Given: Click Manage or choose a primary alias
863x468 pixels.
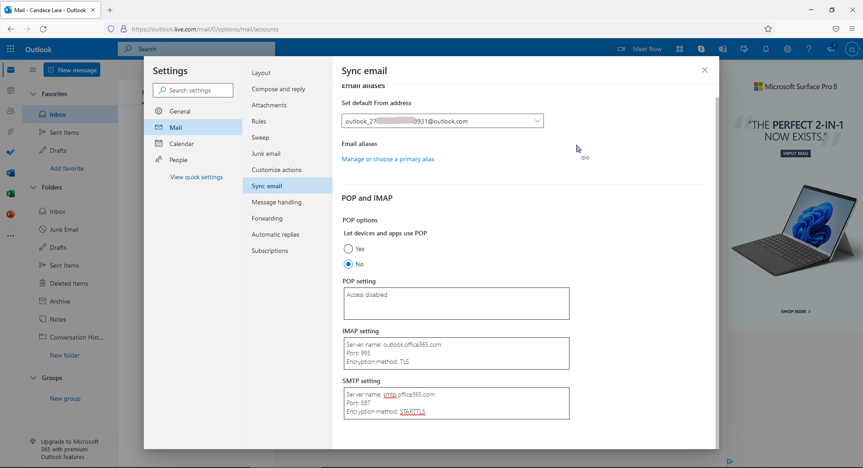Looking at the screenshot, I should [388, 159].
